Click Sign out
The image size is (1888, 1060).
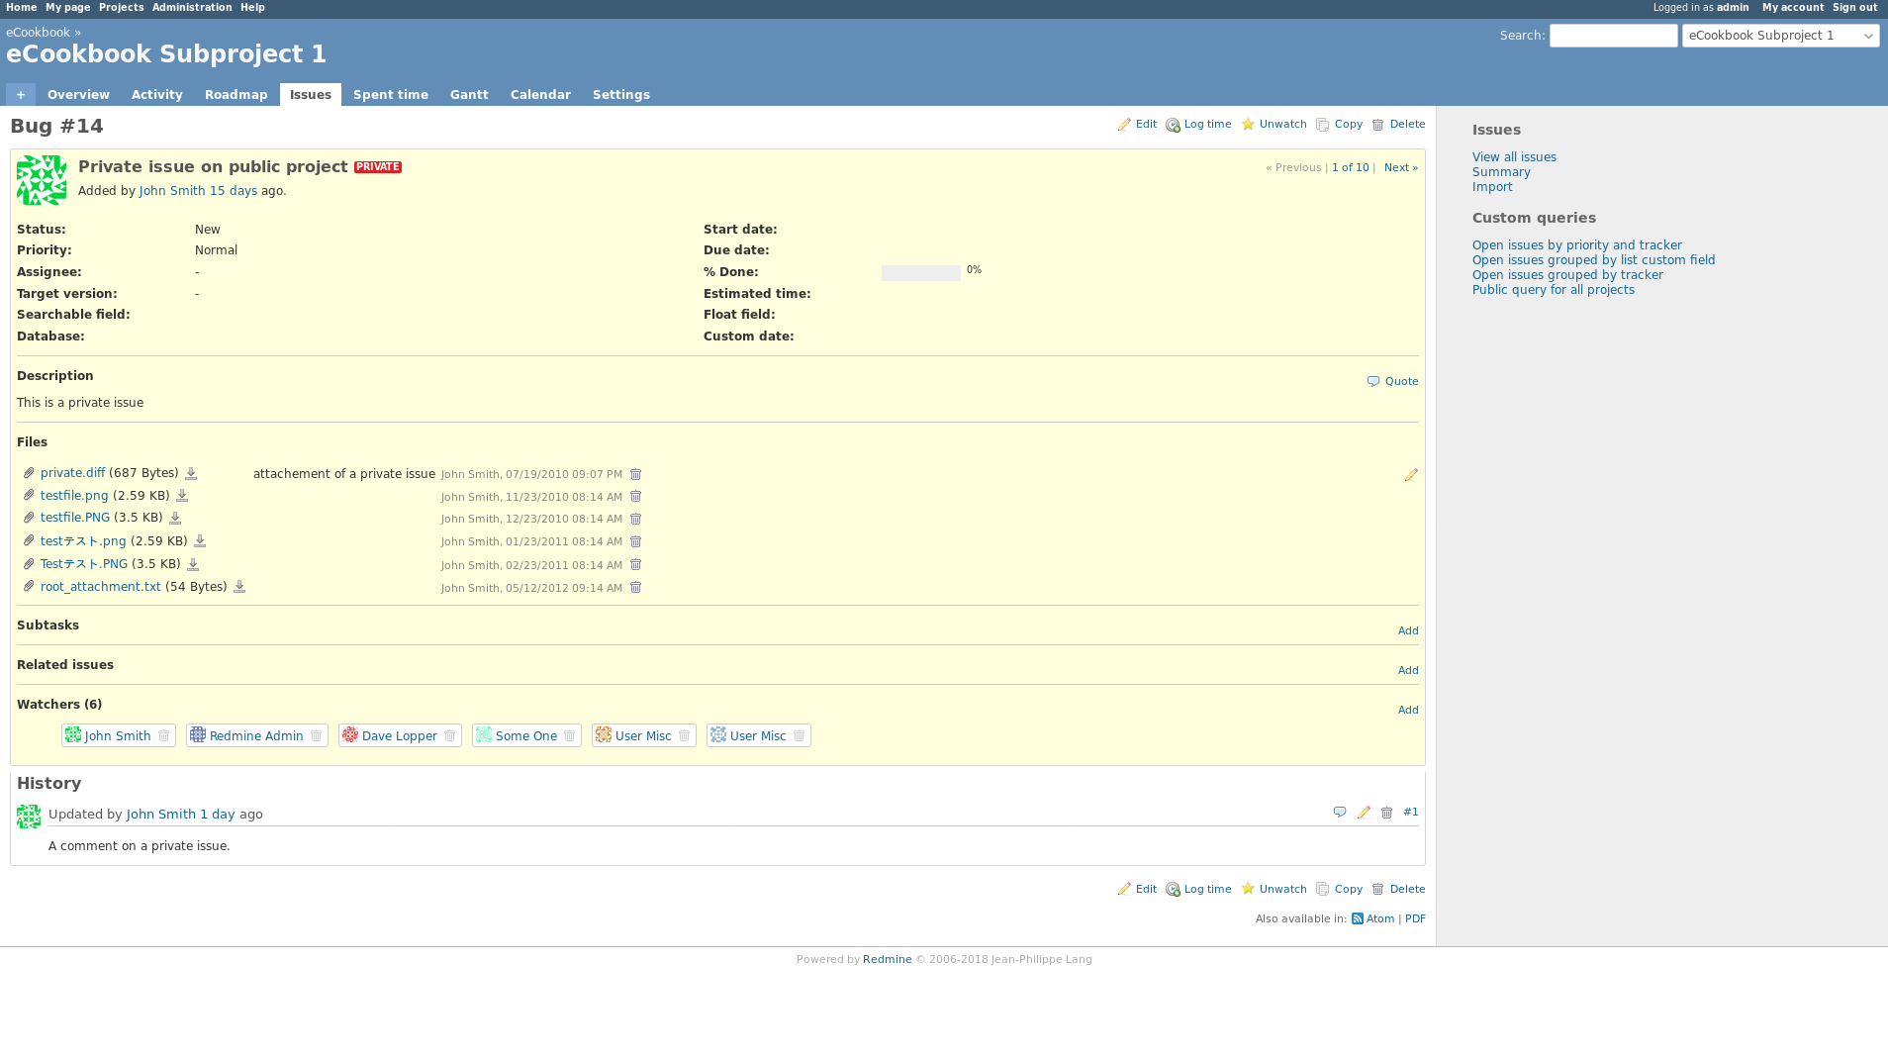click(x=1854, y=8)
